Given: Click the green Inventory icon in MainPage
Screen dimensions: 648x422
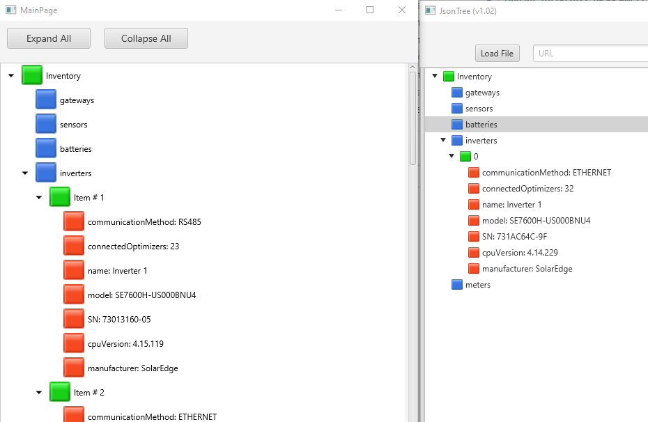Looking at the screenshot, I should click(32, 76).
